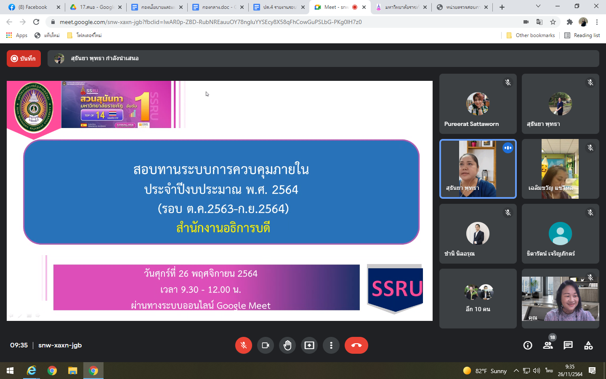Image resolution: width=606 pixels, height=379 pixels.
Task: Open the Chrome Extensions puzzle icon
Action: click(x=569, y=22)
